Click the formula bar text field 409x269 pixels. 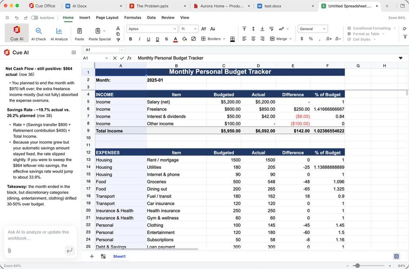click(265, 58)
